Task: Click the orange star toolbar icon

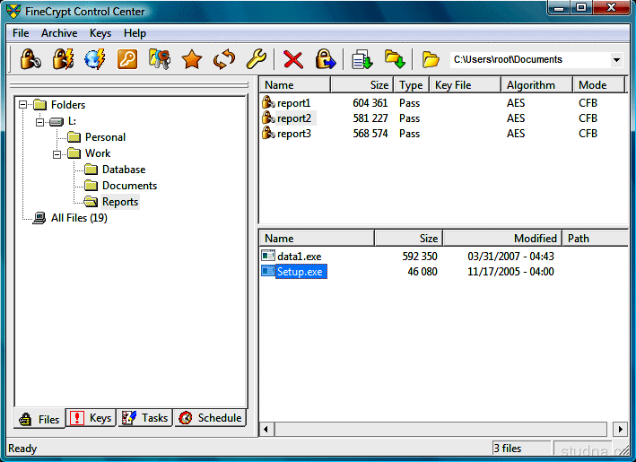Action: 191,60
